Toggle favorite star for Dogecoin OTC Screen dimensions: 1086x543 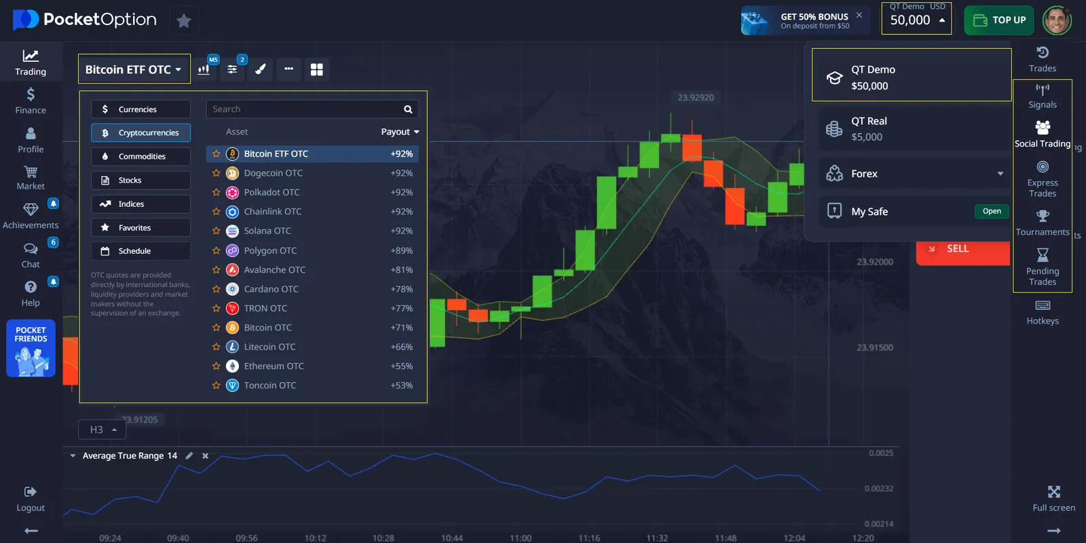216,173
